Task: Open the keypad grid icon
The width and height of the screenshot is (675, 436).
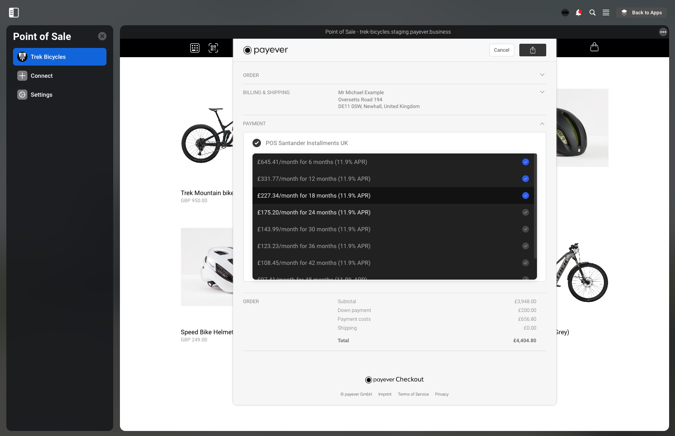Action: click(x=195, y=48)
